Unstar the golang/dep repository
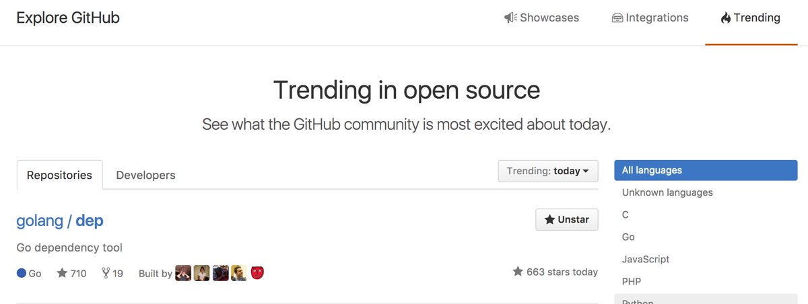808x304 pixels. click(x=566, y=219)
